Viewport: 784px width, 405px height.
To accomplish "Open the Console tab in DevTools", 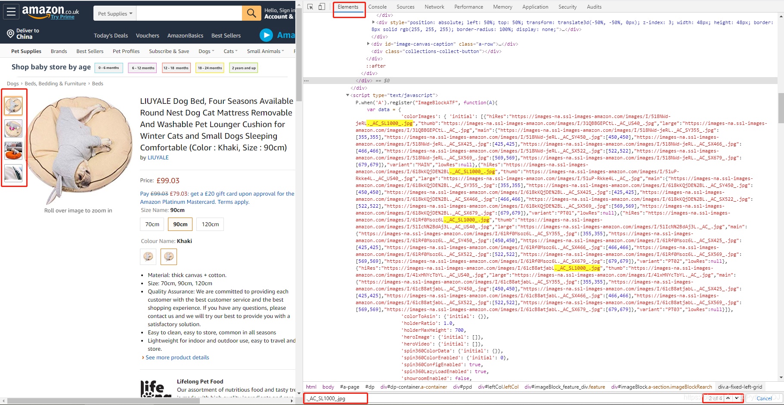I will point(377,7).
